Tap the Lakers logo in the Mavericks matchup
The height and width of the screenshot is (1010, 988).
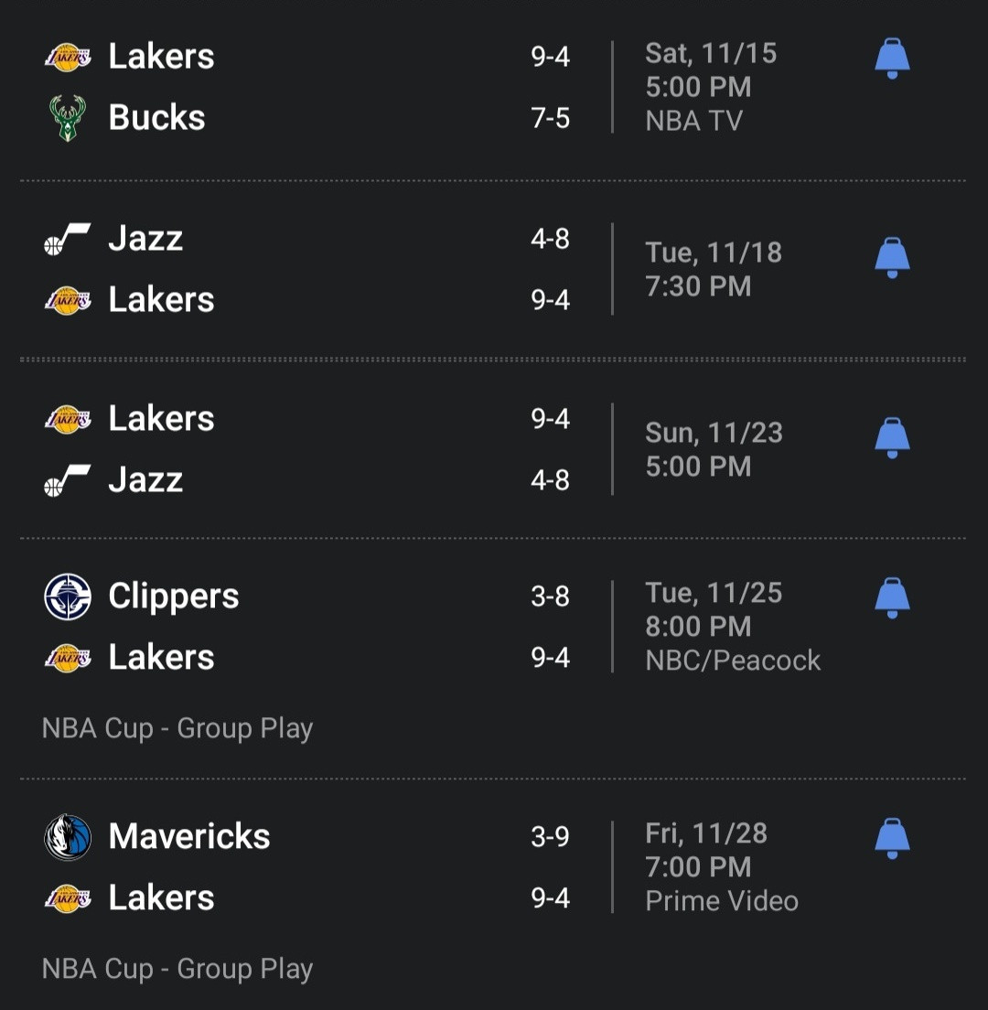click(68, 898)
